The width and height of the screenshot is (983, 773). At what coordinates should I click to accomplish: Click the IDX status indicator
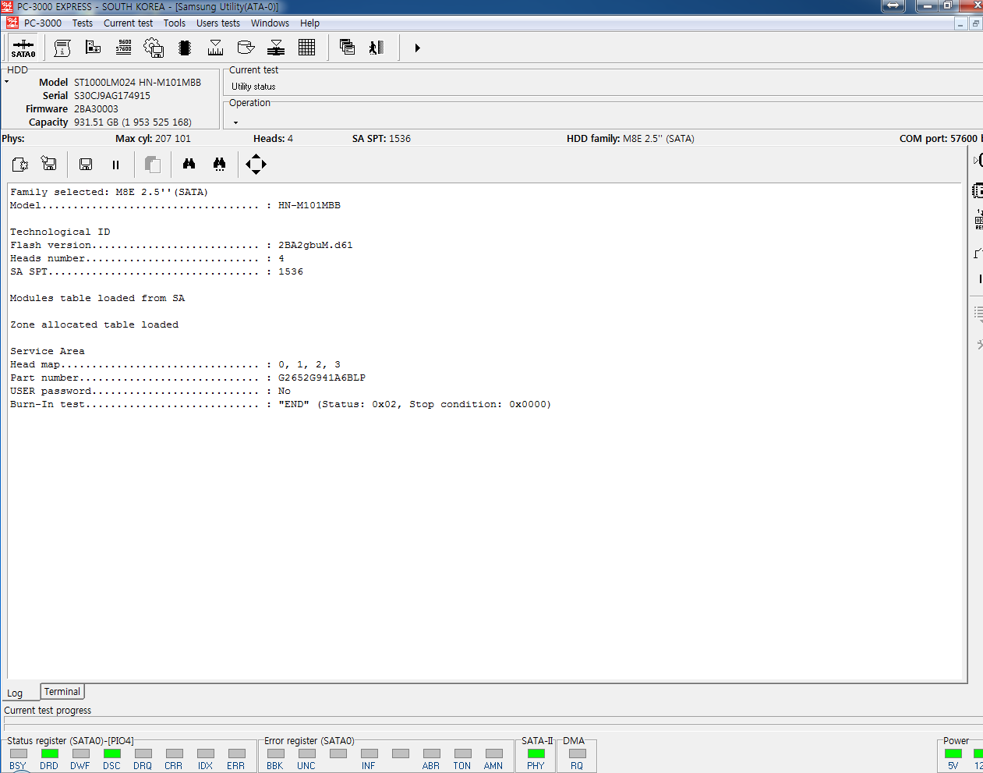[205, 753]
